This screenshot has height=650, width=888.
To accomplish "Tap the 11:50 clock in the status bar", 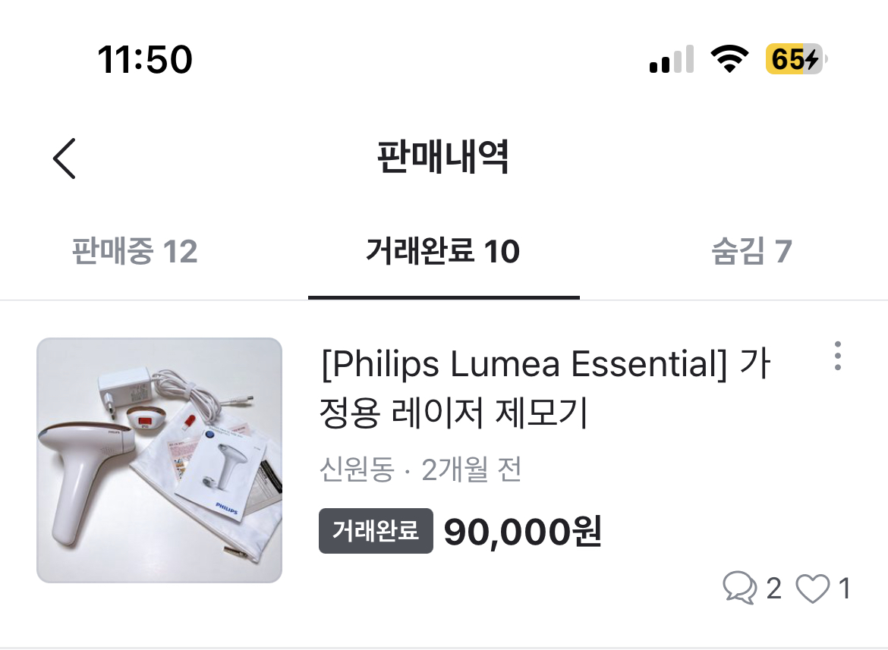I will pyautogui.click(x=144, y=59).
